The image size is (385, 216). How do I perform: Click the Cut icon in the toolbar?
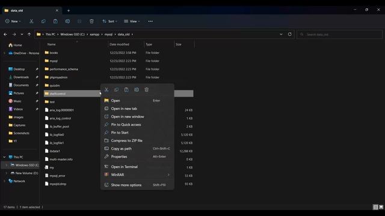click(x=31, y=22)
